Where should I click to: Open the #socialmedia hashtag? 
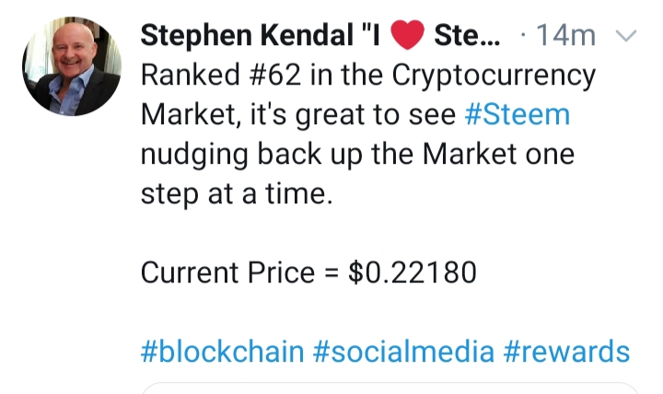[x=403, y=352]
